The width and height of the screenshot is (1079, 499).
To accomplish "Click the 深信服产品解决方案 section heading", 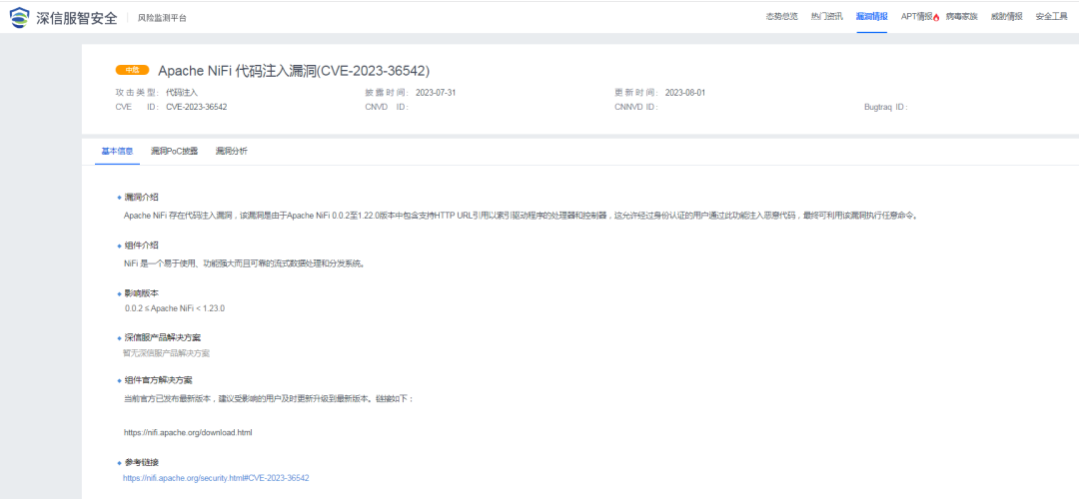I will pyautogui.click(x=163, y=338).
